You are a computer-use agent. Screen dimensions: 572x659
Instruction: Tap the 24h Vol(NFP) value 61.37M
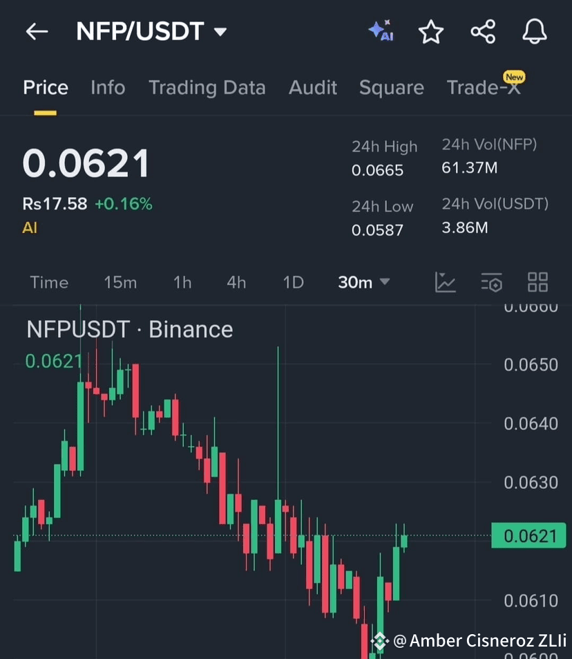pos(470,168)
